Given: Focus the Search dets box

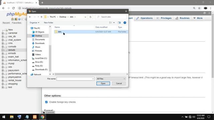Looking at the screenshot, I should pyautogui.click(x=111, y=17).
